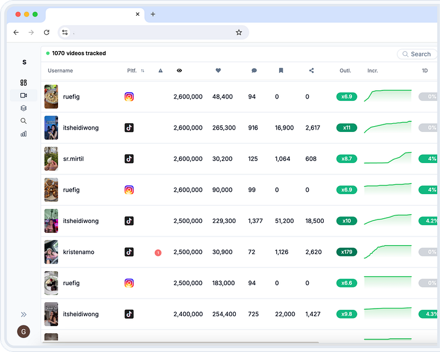Reload the page
The width and height of the screenshot is (440, 352).
46,33
